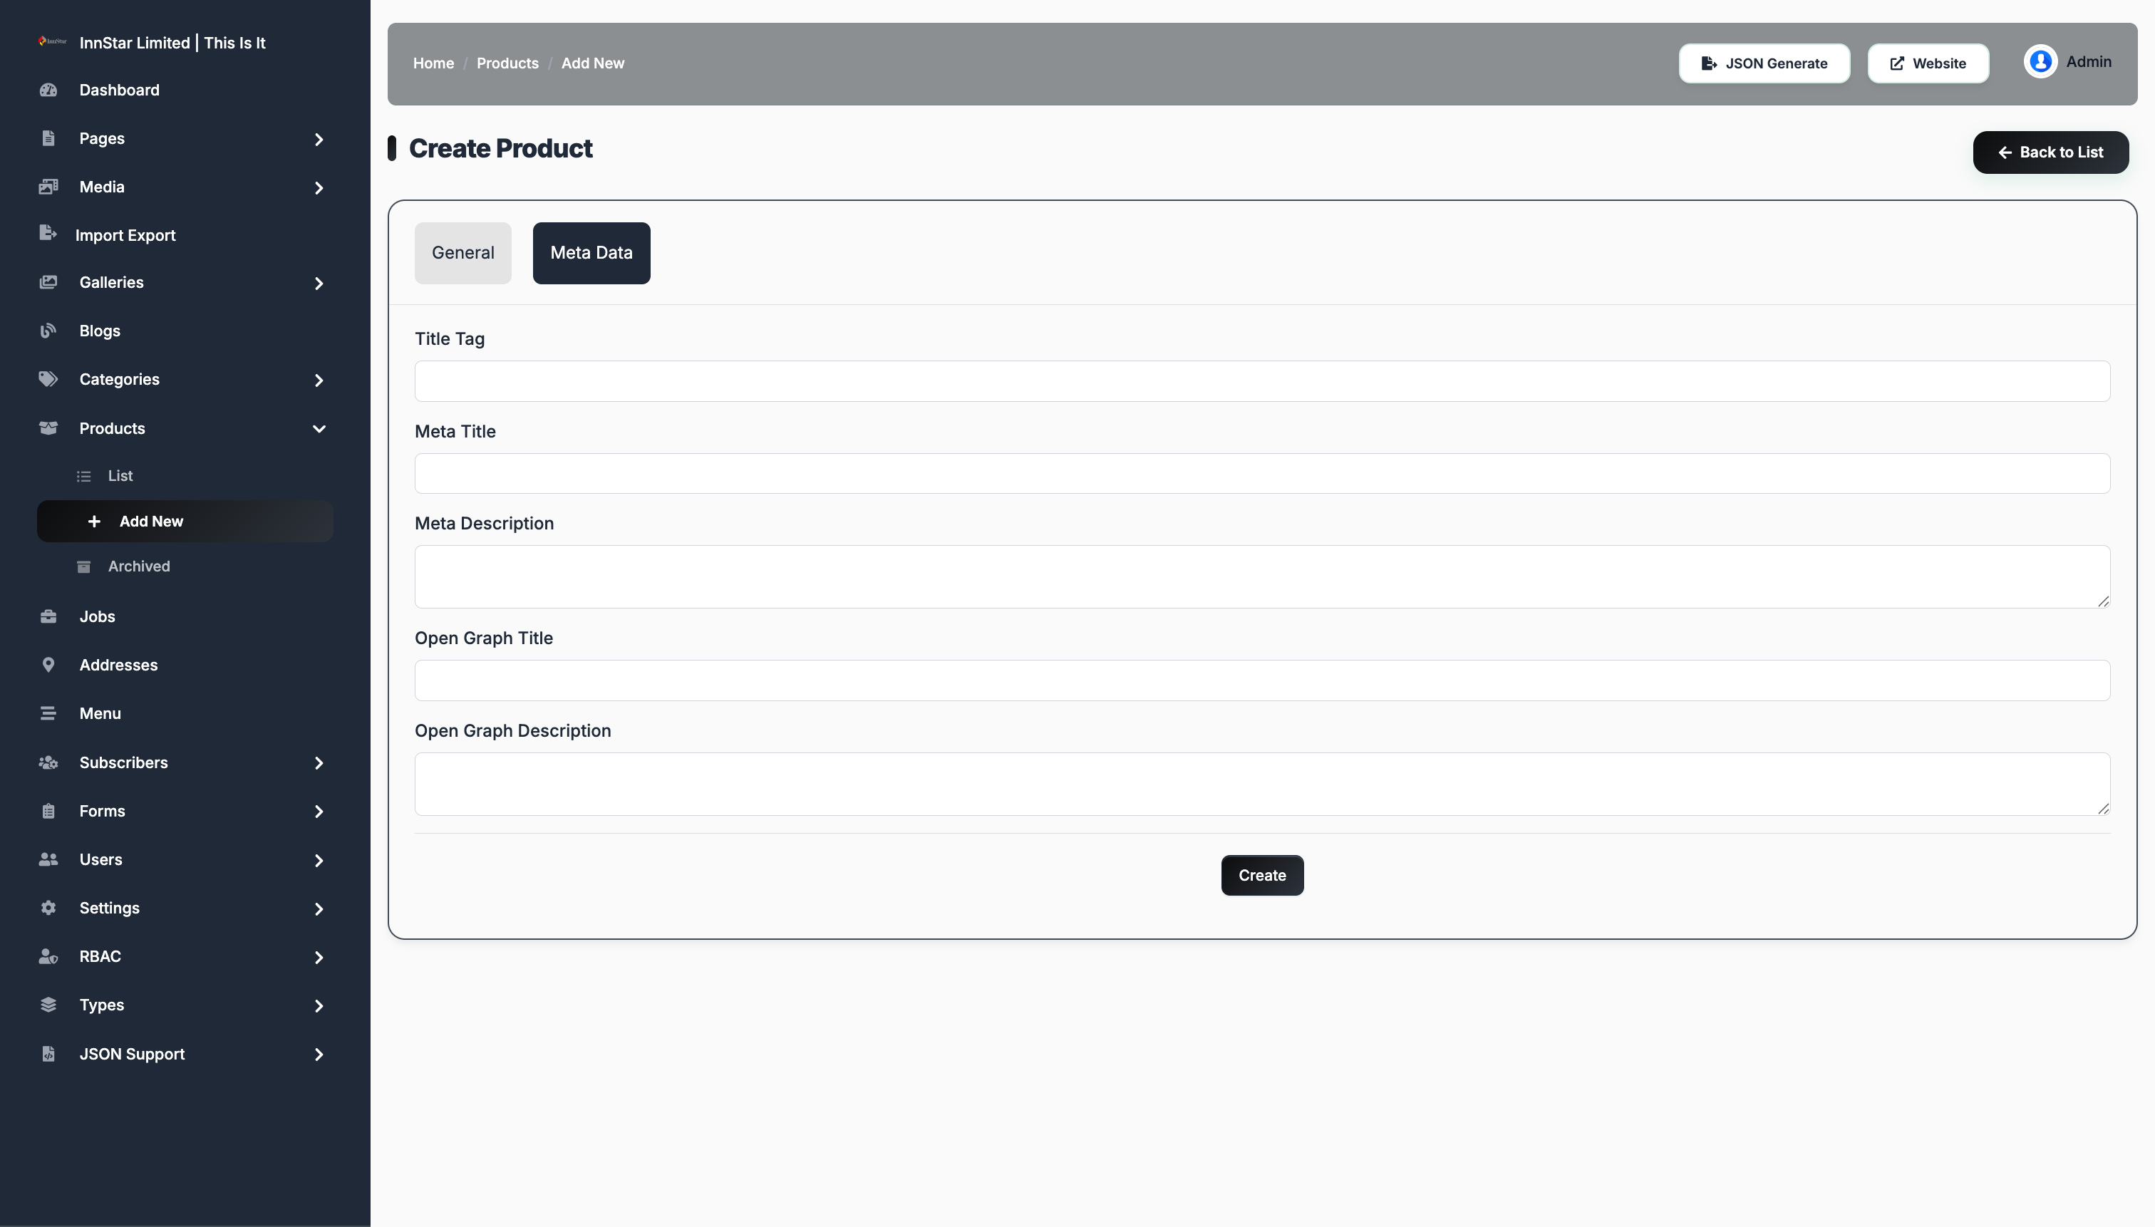Click the JSON Generate button

pos(1764,63)
